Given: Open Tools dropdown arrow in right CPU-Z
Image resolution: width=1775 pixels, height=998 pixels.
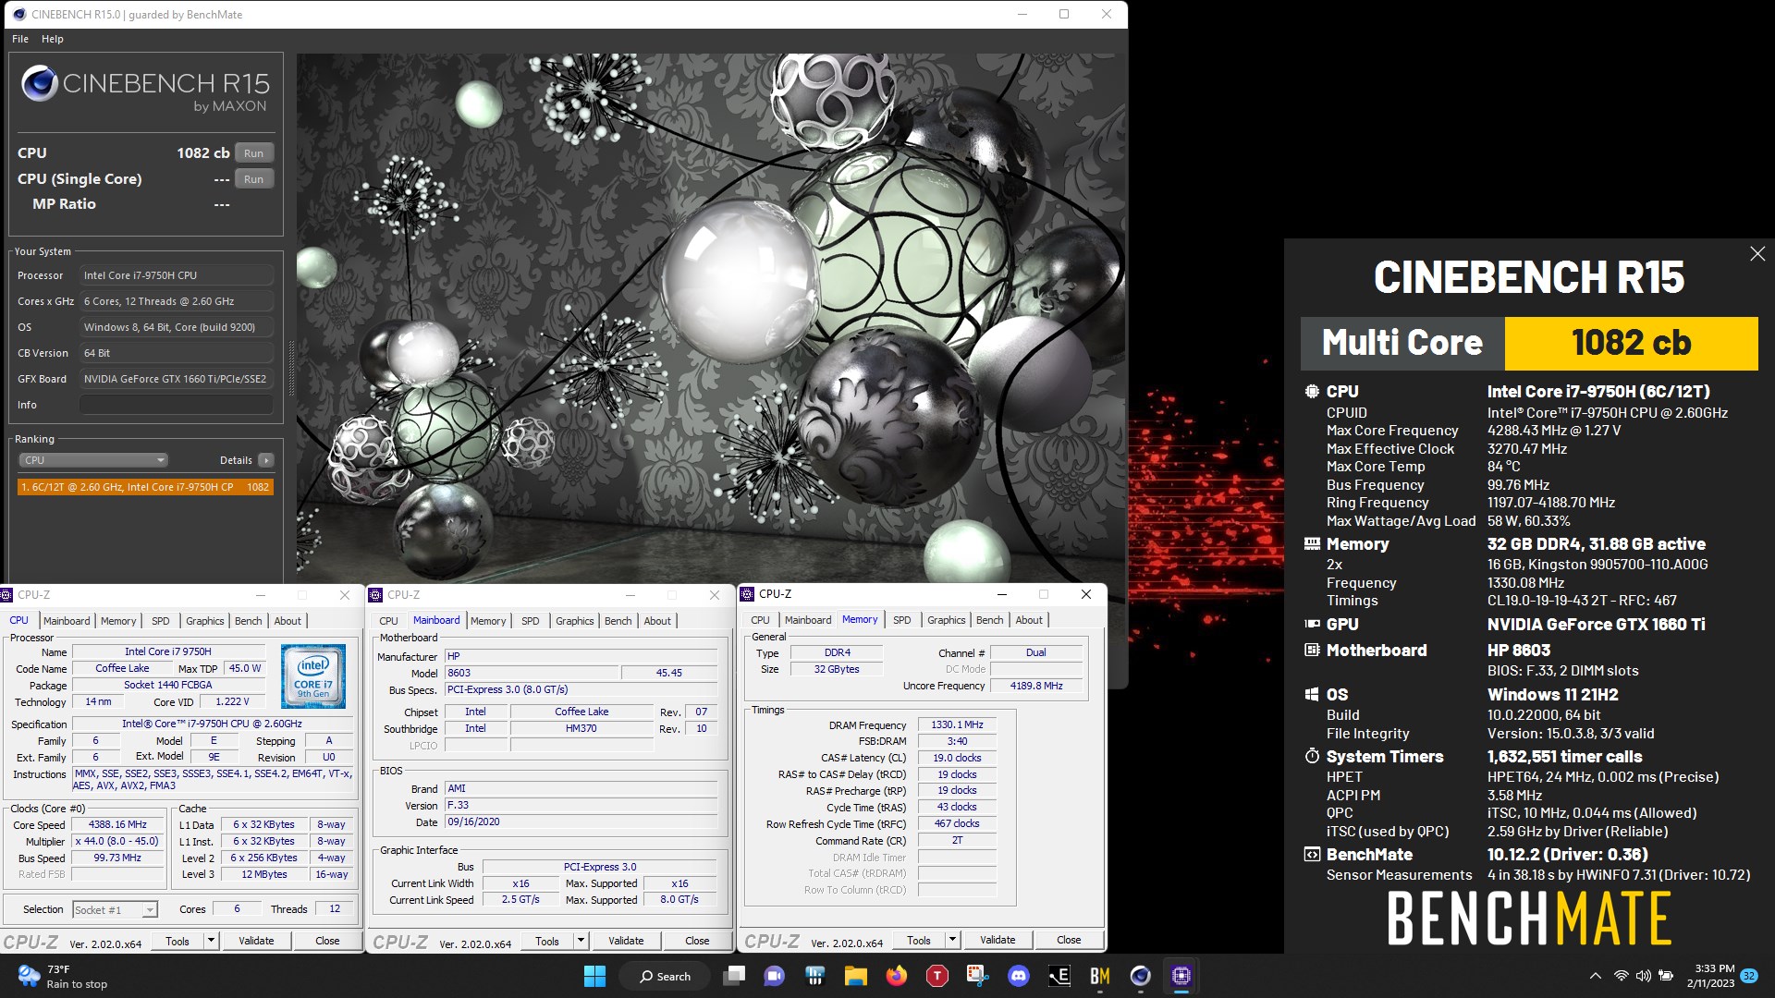Looking at the screenshot, I should tap(952, 941).
